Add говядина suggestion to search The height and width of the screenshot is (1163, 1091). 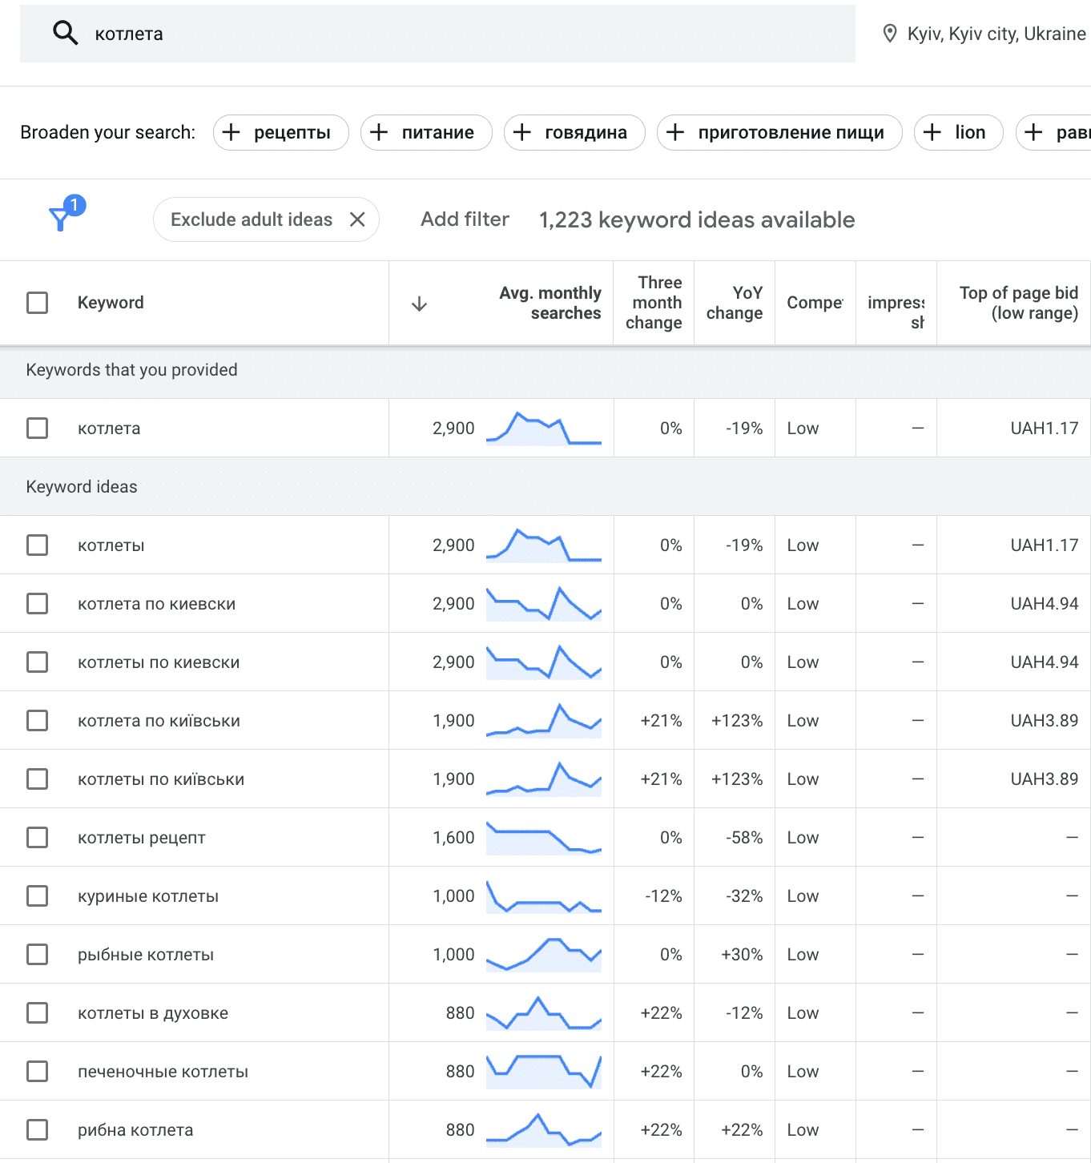pos(574,132)
